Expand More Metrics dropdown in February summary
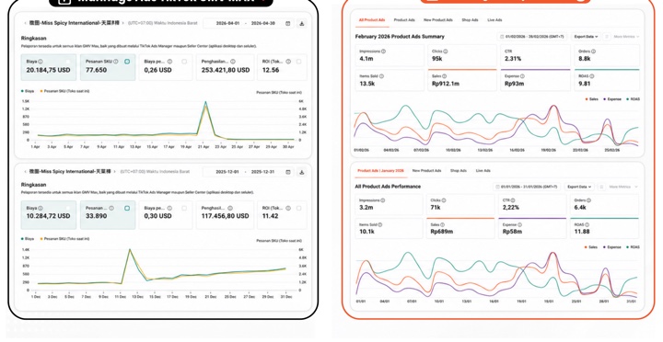Viewport: 663px width, 342px height. [x=626, y=37]
